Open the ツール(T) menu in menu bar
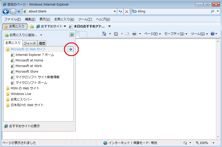Image resolution: width=222 pixels, height=147 pixels. tap(85, 19)
